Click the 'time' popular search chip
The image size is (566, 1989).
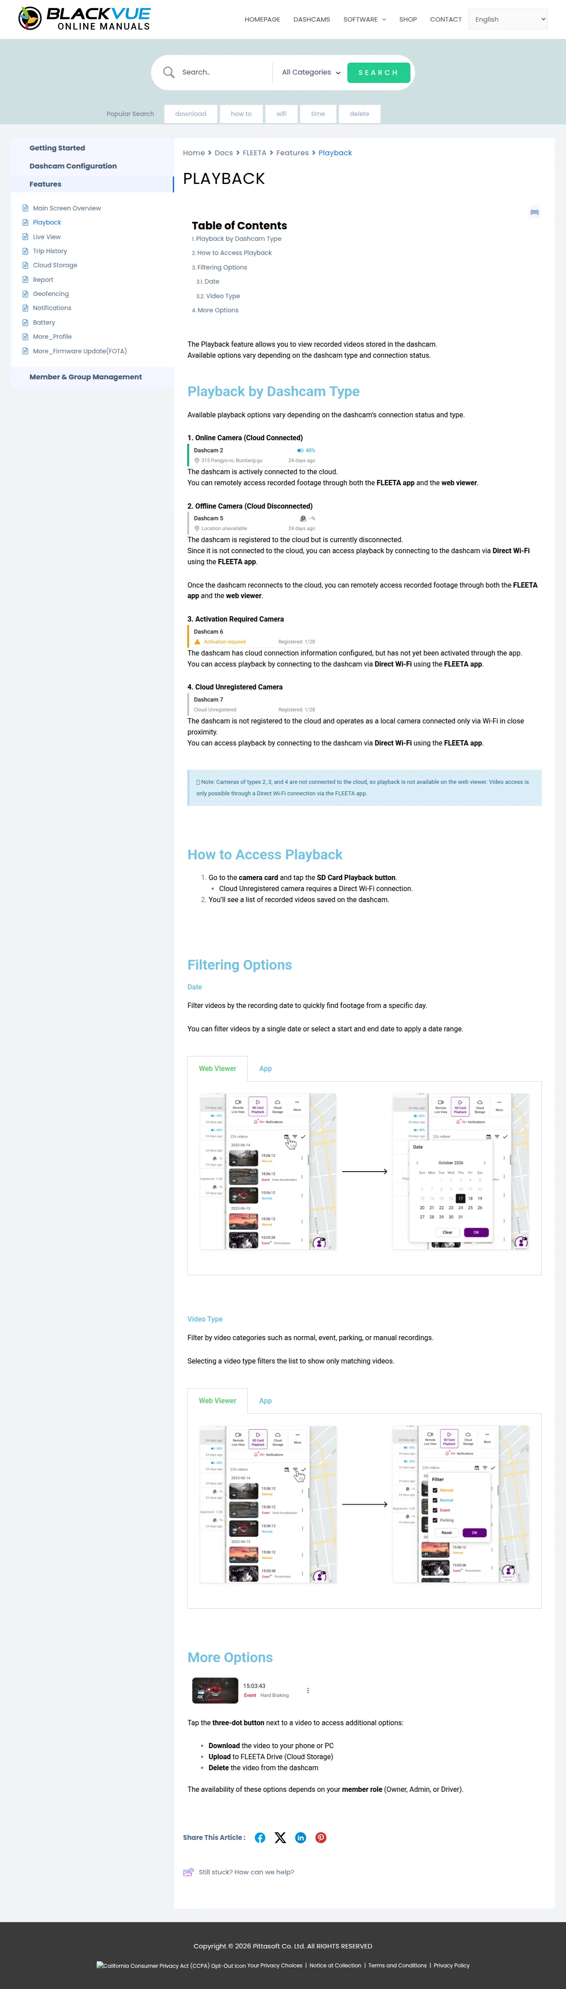[318, 114]
